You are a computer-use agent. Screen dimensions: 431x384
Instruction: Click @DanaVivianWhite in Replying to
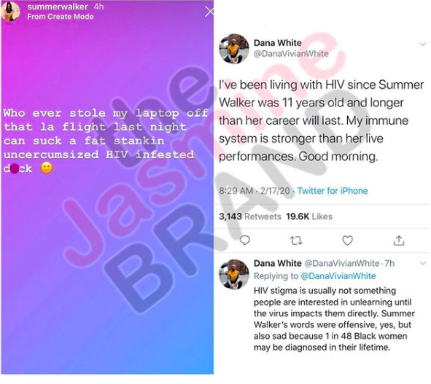point(338,275)
